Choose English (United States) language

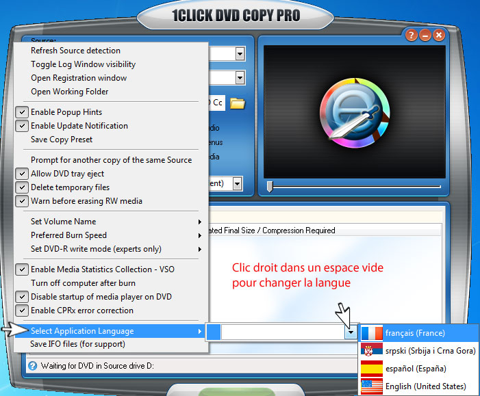click(x=418, y=386)
